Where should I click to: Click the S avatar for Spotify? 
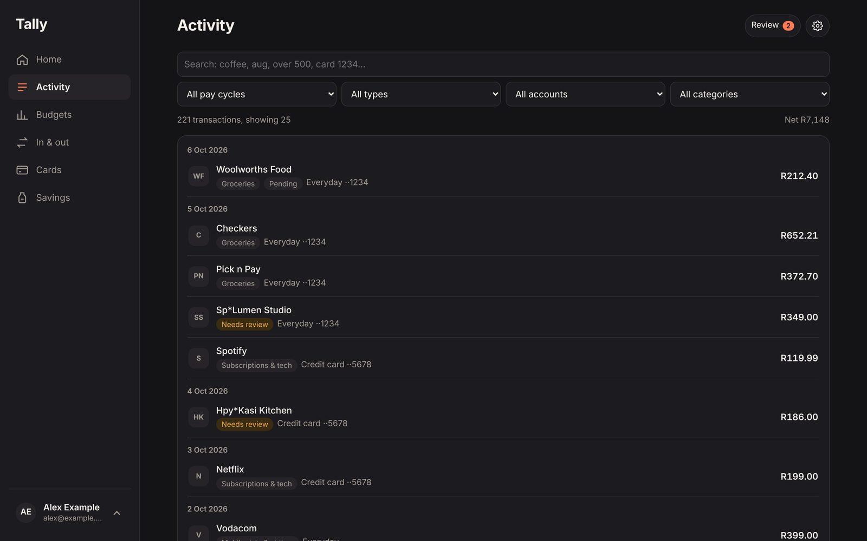click(198, 358)
